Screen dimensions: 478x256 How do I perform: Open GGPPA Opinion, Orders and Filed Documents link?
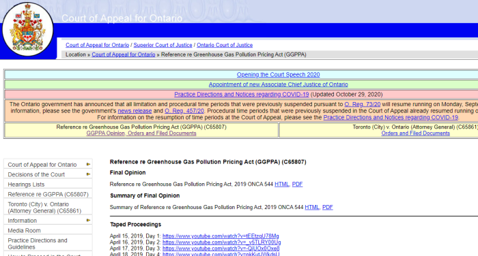point(141,133)
